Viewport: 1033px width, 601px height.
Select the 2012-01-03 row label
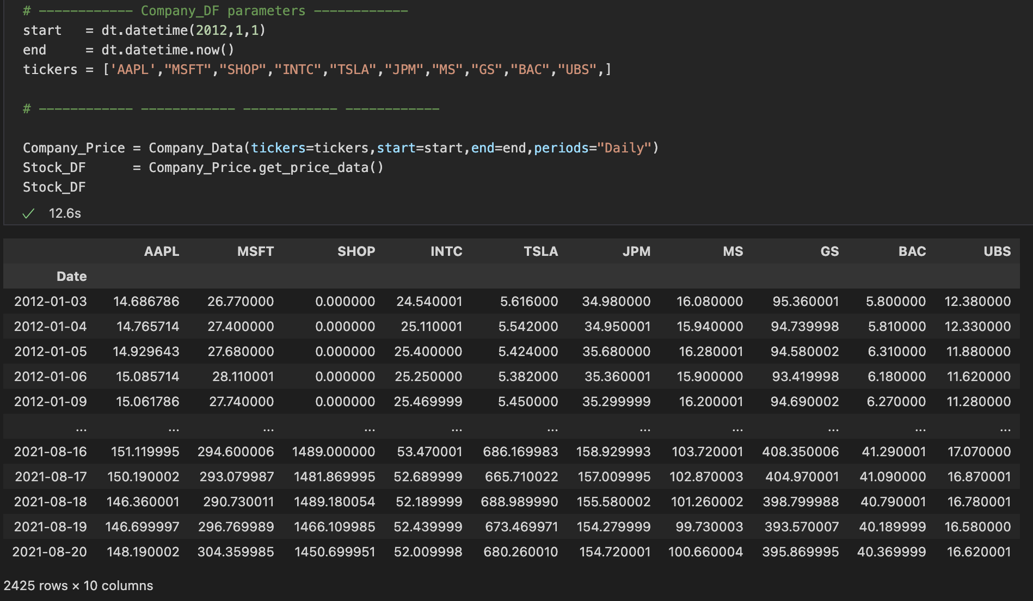click(51, 302)
